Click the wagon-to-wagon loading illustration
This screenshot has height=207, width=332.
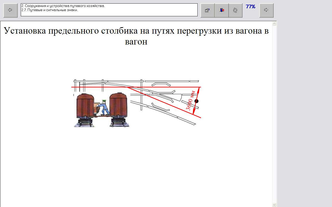(102, 110)
